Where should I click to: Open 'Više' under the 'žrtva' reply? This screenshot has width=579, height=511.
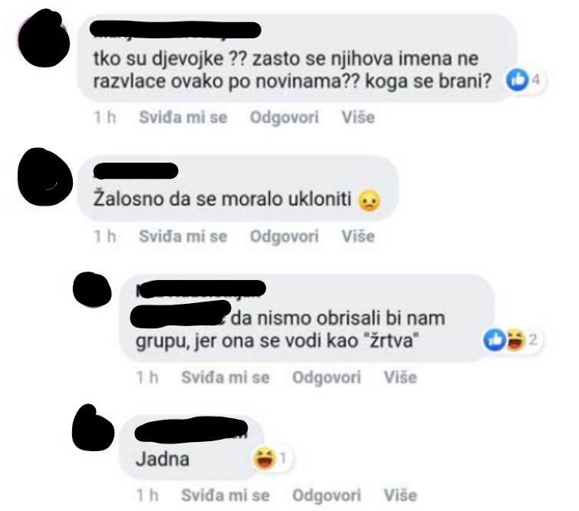[400, 377]
